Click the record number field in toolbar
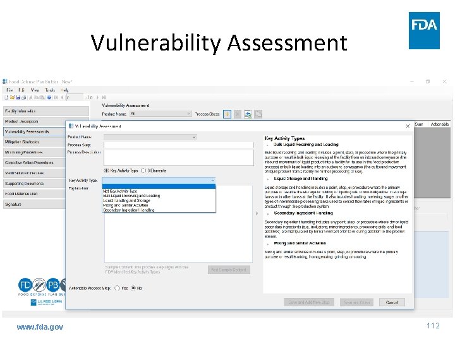This screenshot has width=455, height=341. [x=75, y=98]
